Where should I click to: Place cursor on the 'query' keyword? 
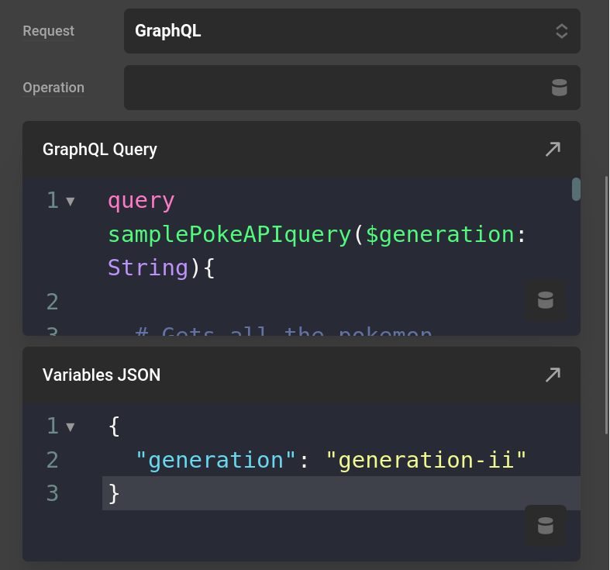tap(141, 202)
